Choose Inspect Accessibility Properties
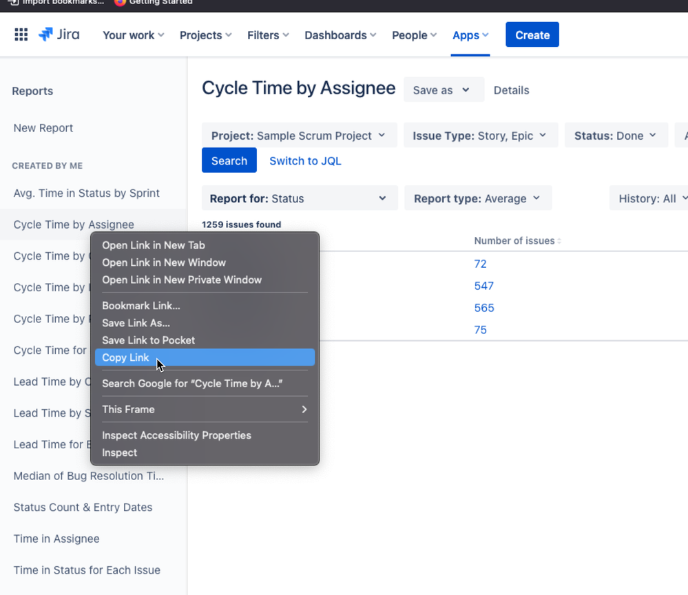Viewport: 688px width, 595px height. (x=205, y=435)
